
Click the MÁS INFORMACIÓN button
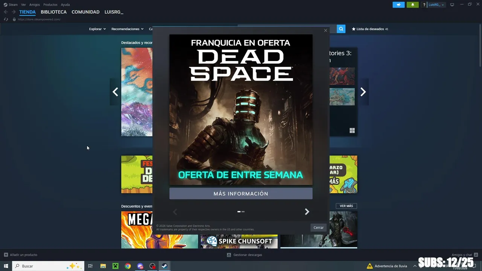241,193
